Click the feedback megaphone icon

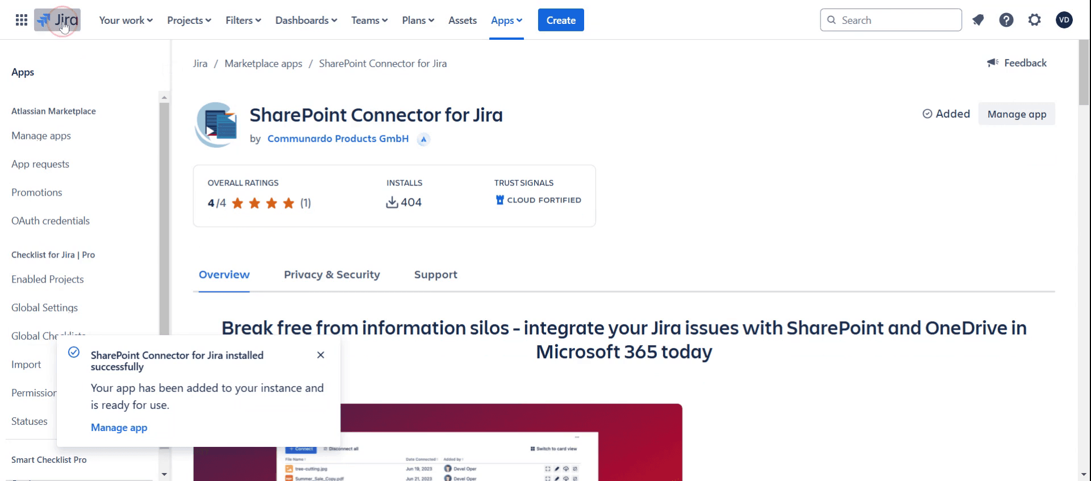tap(993, 63)
